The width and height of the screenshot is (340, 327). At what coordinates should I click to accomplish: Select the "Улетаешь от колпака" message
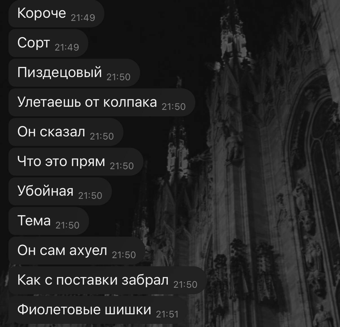pyautogui.click(x=102, y=102)
